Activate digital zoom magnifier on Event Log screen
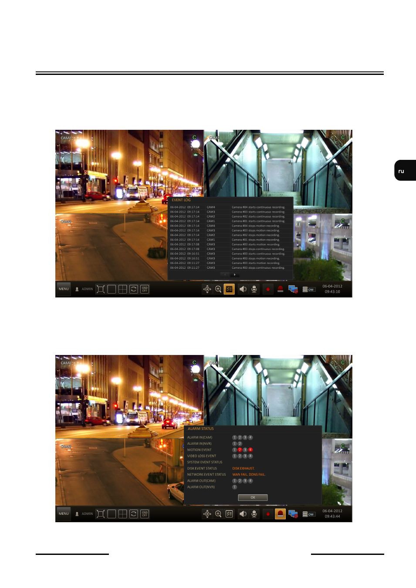 [218, 289]
